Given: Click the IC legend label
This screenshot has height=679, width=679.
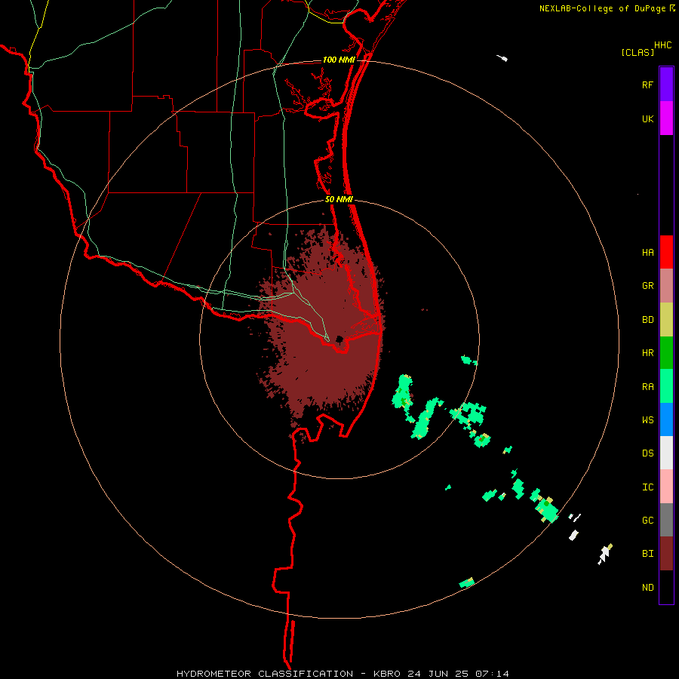Looking at the screenshot, I should click(x=647, y=487).
